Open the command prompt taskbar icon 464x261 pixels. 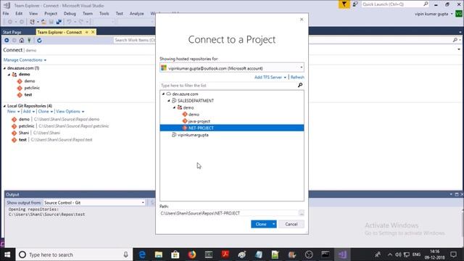[326, 254]
